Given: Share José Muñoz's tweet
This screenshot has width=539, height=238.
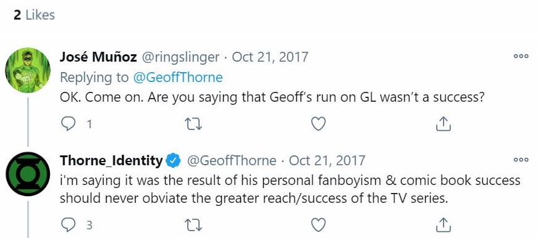Looking at the screenshot, I should pyautogui.click(x=443, y=124).
